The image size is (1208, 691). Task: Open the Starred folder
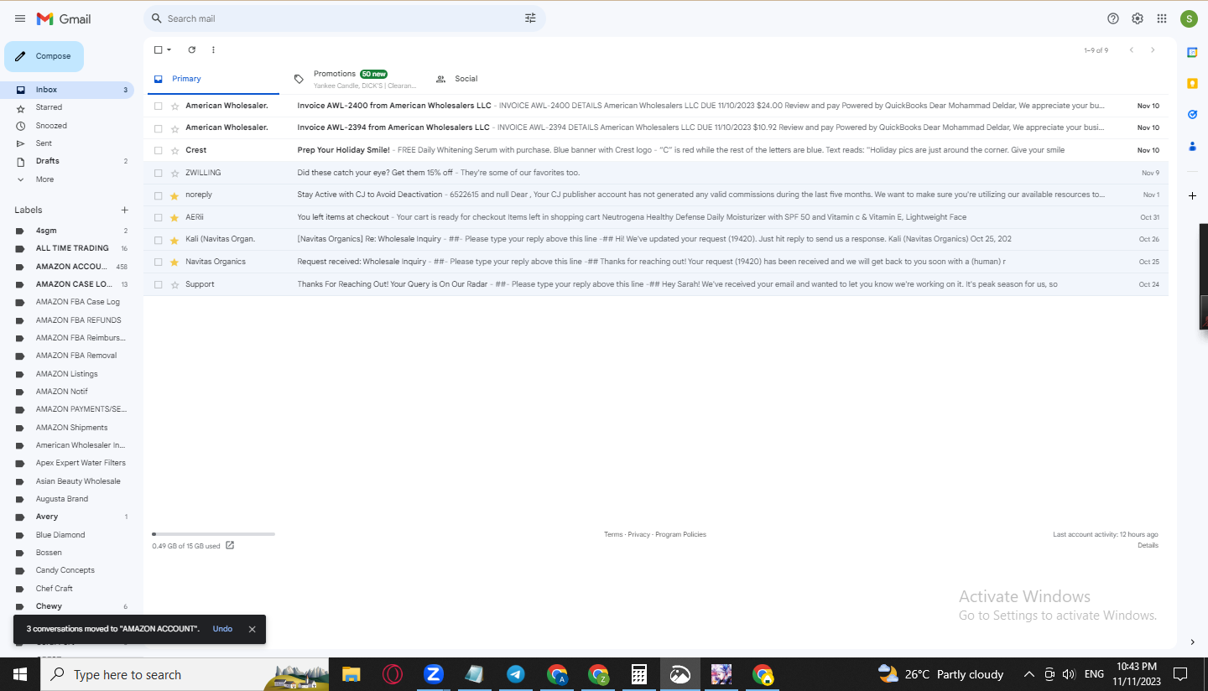(49, 107)
